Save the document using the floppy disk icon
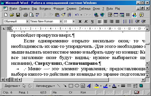Viewport: 151px width, 96px height. pyautogui.click(x=18, y=15)
